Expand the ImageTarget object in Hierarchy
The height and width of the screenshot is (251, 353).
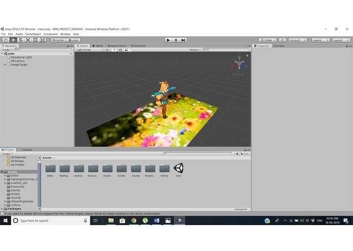5,65
